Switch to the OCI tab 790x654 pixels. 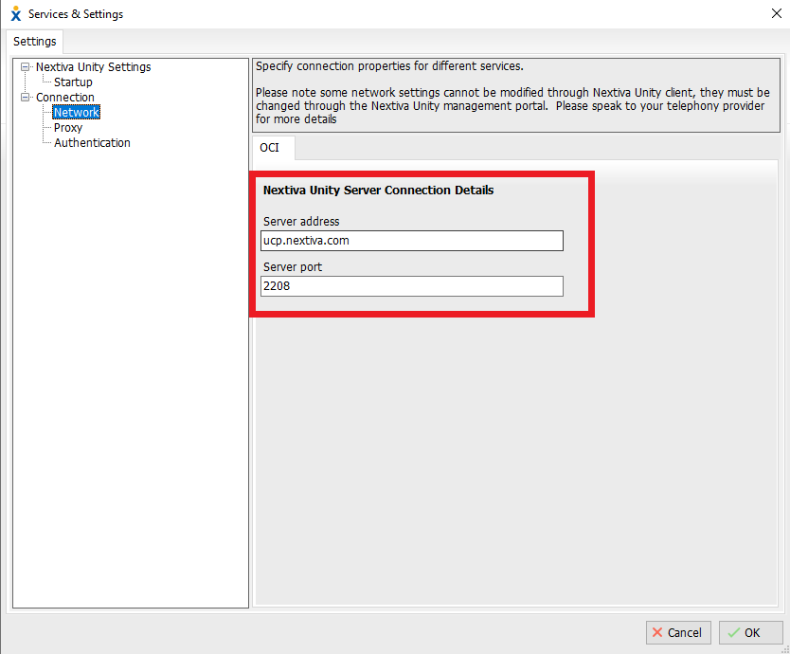coord(272,148)
